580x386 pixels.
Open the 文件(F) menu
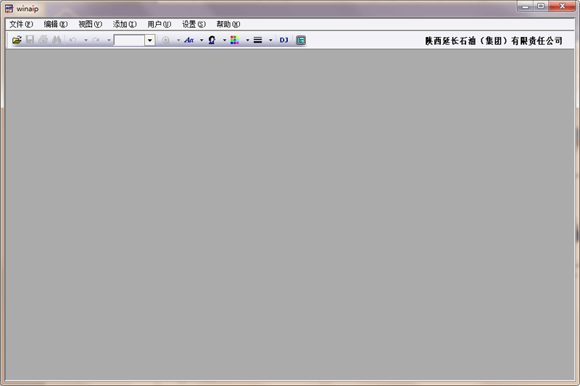point(21,24)
